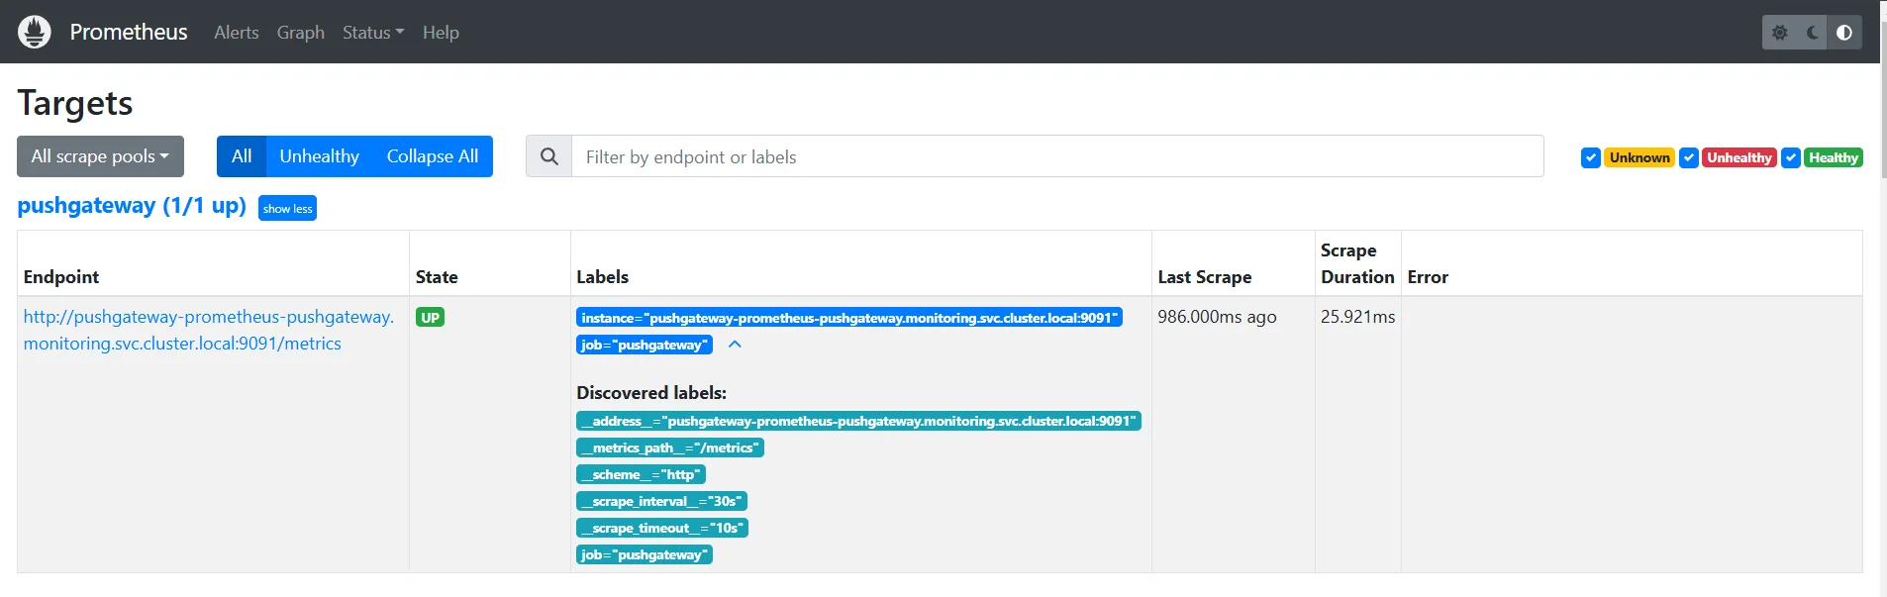Switch to light theme sun icon
The width and height of the screenshot is (1887, 597).
(x=1780, y=33)
